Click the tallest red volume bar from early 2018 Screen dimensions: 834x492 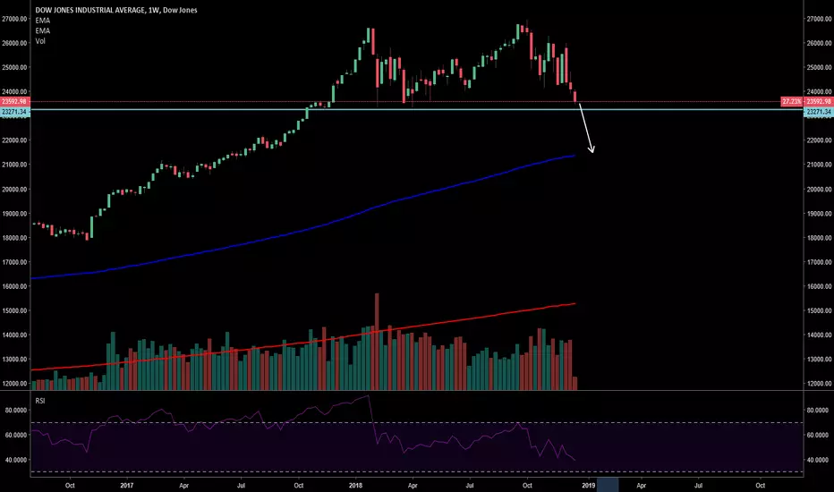point(377,342)
